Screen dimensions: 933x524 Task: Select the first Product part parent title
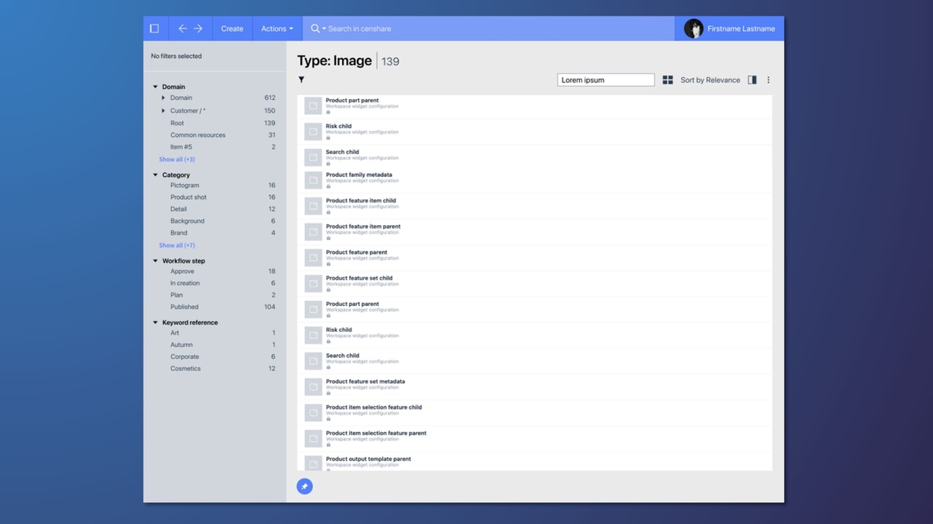point(352,101)
